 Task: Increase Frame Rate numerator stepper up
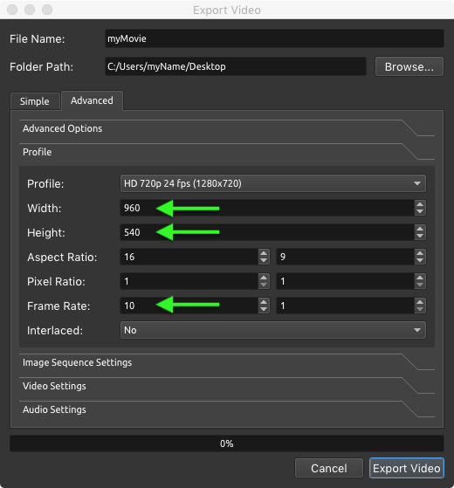click(x=264, y=302)
